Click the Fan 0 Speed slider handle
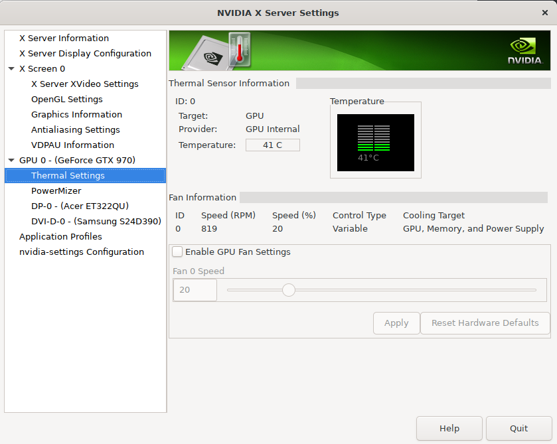This screenshot has width=557, height=444. (x=289, y=290)
